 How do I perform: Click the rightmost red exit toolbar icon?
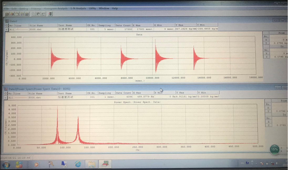pos(50,14)
